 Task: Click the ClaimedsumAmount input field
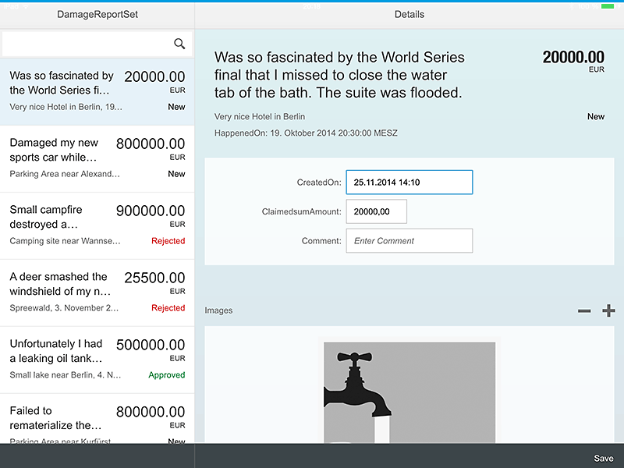tap(376, 211)
